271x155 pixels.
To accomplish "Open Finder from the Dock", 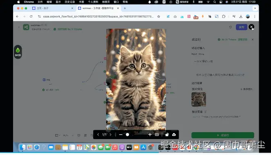I will (x=22, y=147).
